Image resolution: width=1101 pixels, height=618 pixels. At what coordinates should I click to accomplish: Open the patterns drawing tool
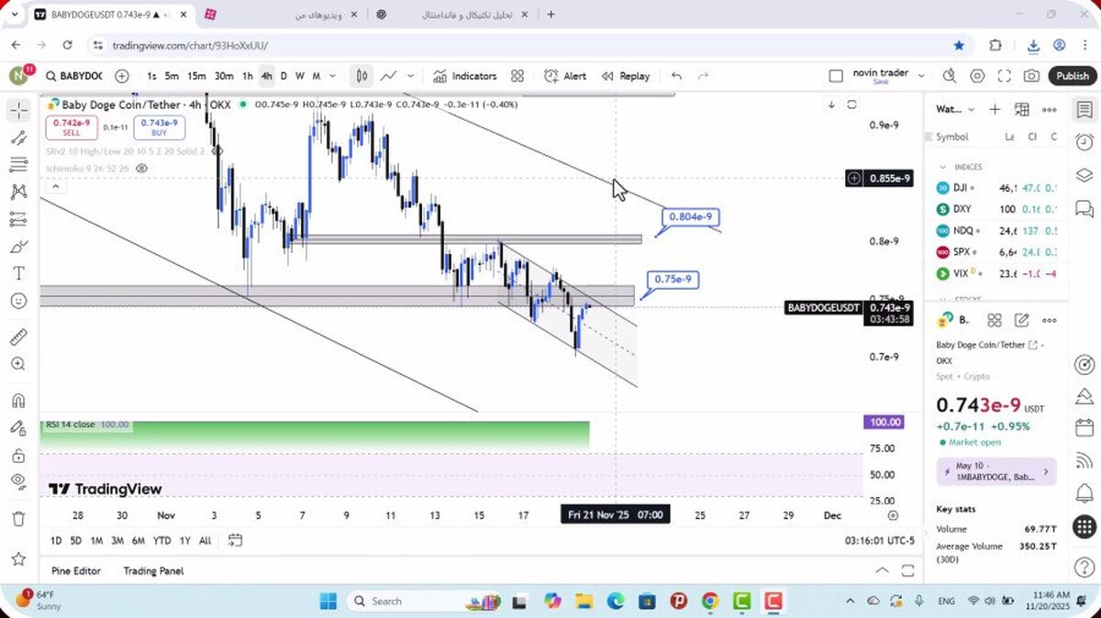18,192
